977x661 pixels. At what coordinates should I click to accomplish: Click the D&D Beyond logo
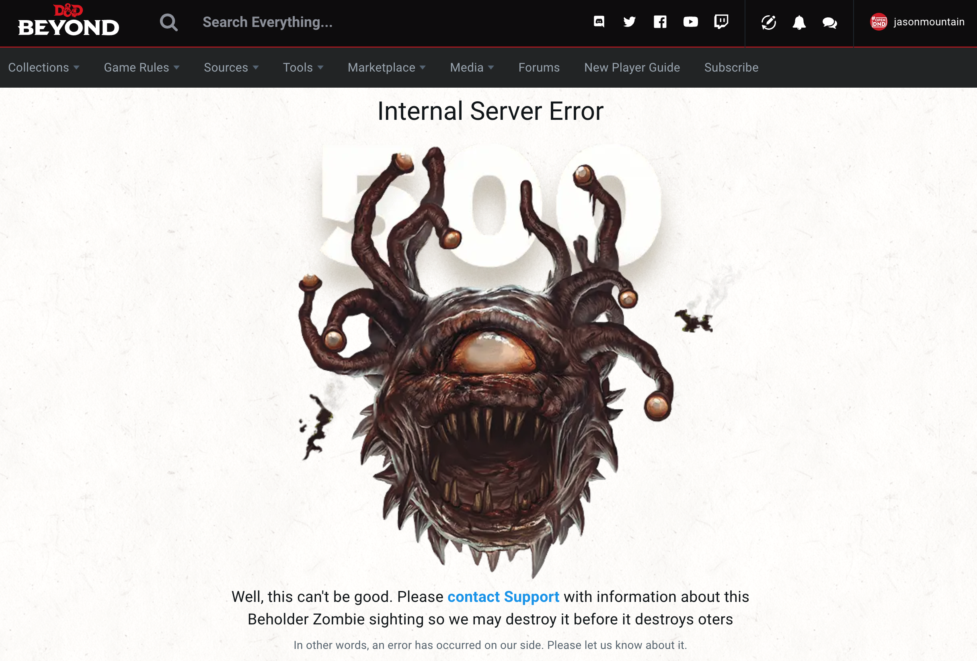68,20
